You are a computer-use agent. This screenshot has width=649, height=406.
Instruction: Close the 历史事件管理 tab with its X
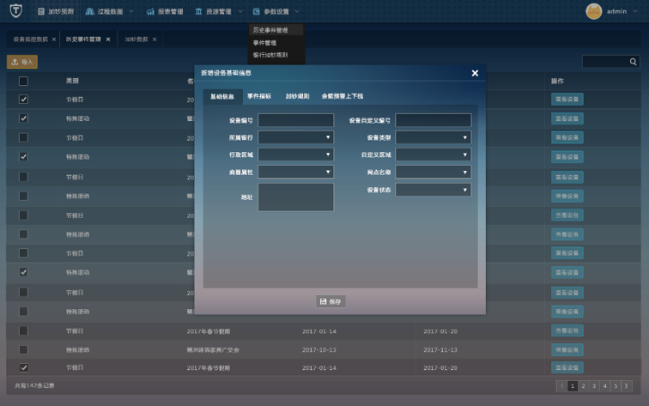point(108,39)
